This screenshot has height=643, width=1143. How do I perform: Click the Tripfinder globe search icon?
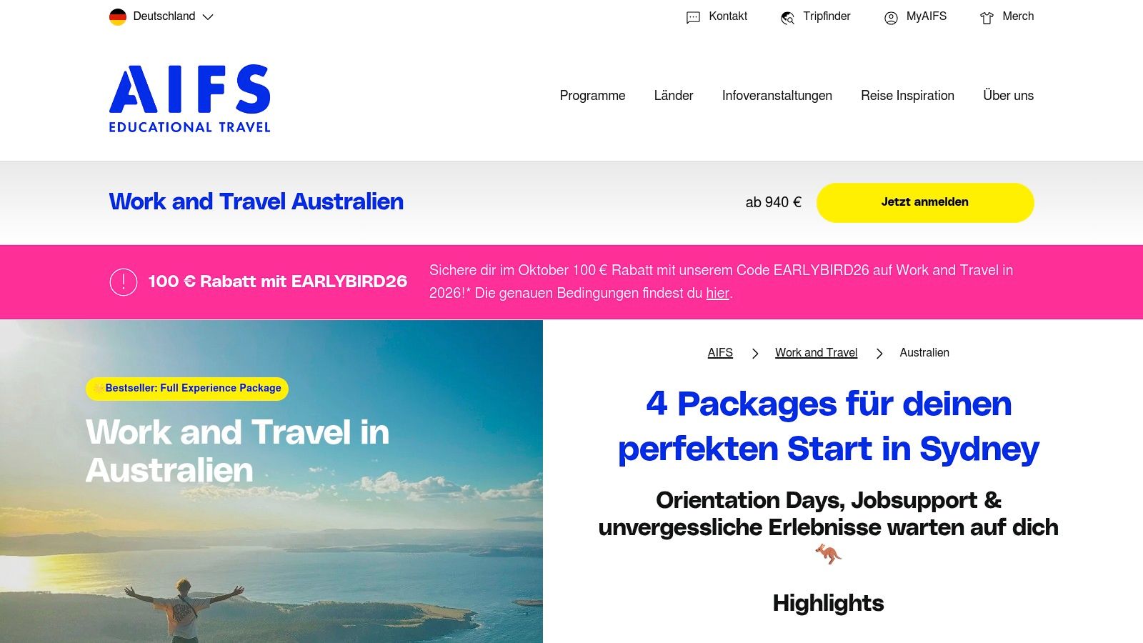coord(787,18)
